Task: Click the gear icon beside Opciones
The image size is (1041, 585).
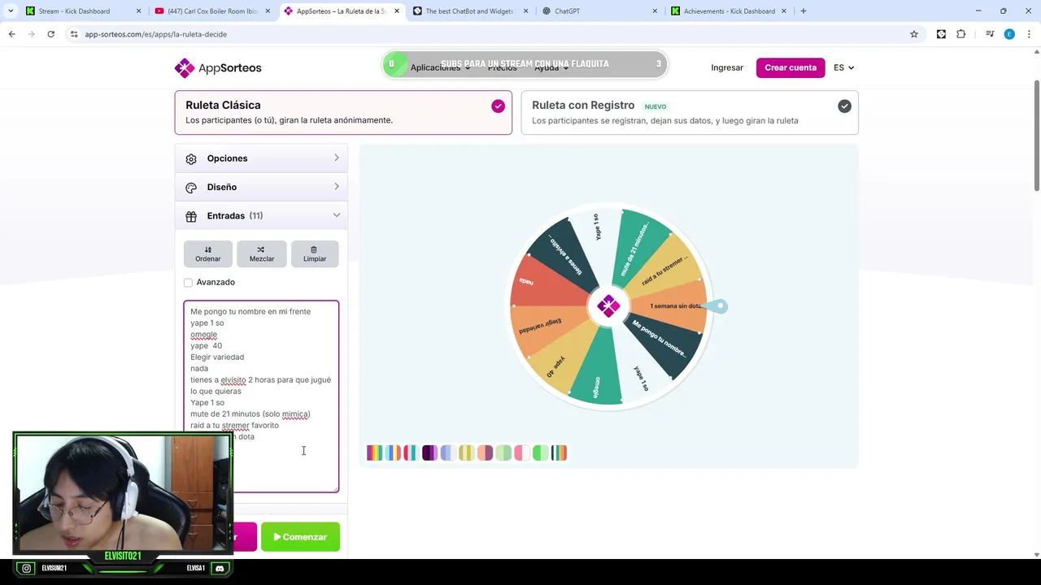Action: (191, 159)
